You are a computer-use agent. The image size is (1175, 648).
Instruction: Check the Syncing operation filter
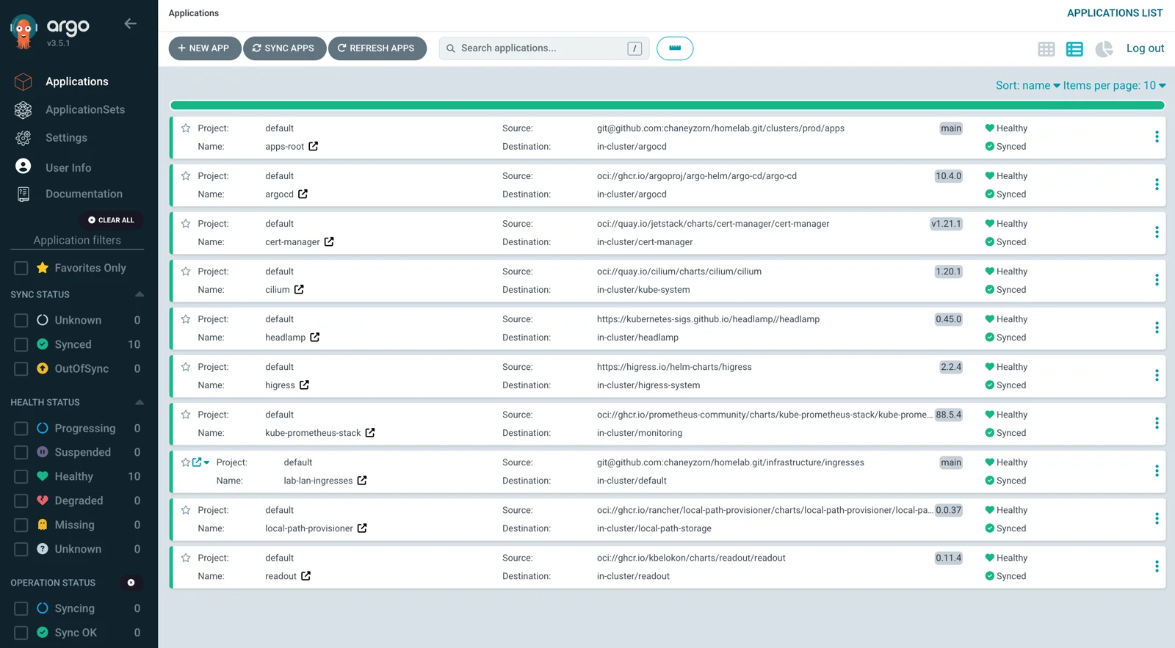pos(21,608)
